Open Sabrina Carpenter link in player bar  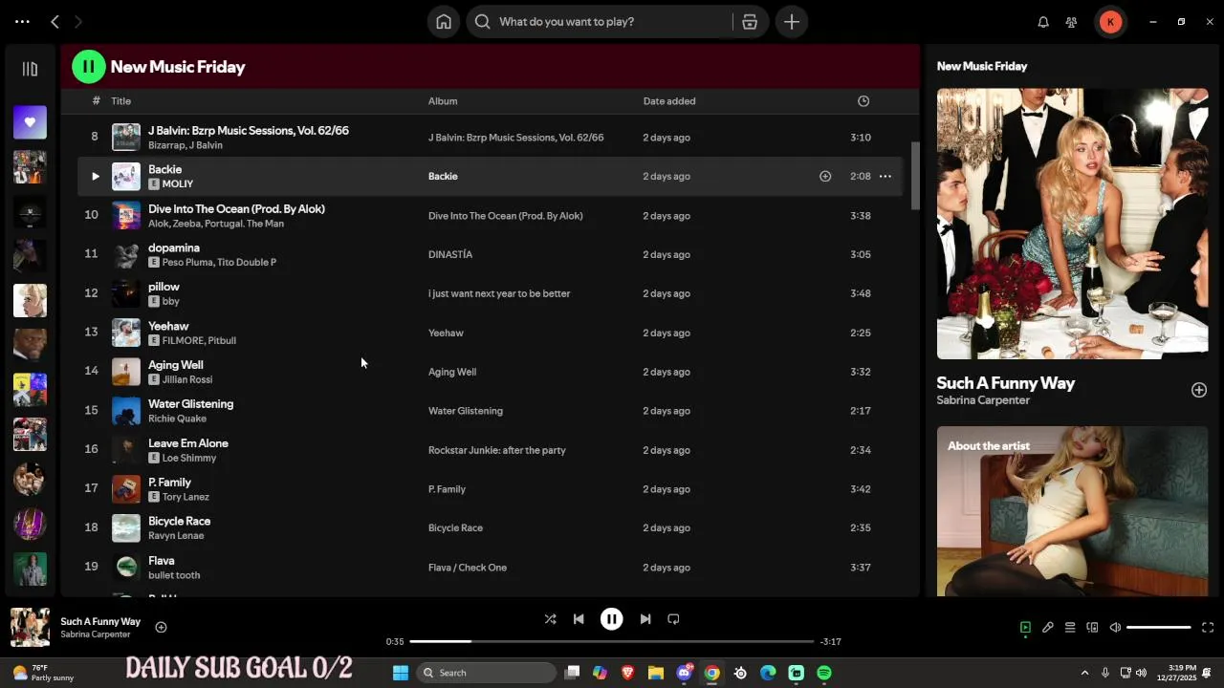[x=96, y=634]
